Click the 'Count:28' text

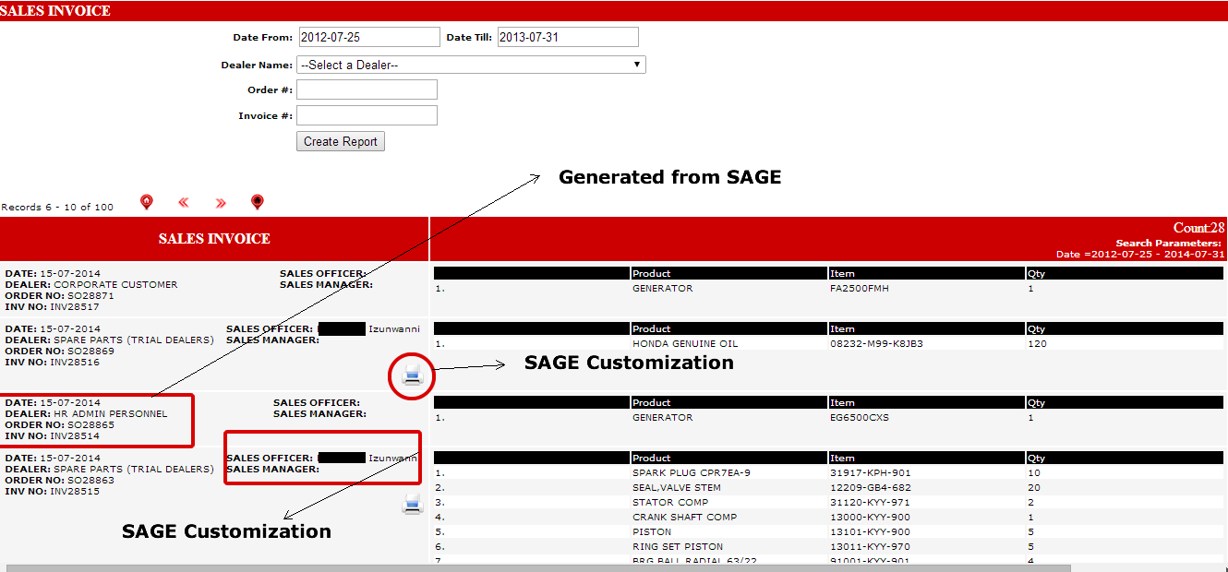tap(1198, 228)
